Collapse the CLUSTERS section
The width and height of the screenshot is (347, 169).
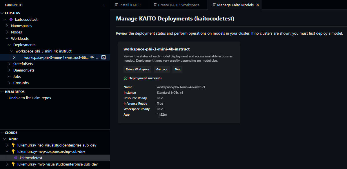click(x=2, y=13)
